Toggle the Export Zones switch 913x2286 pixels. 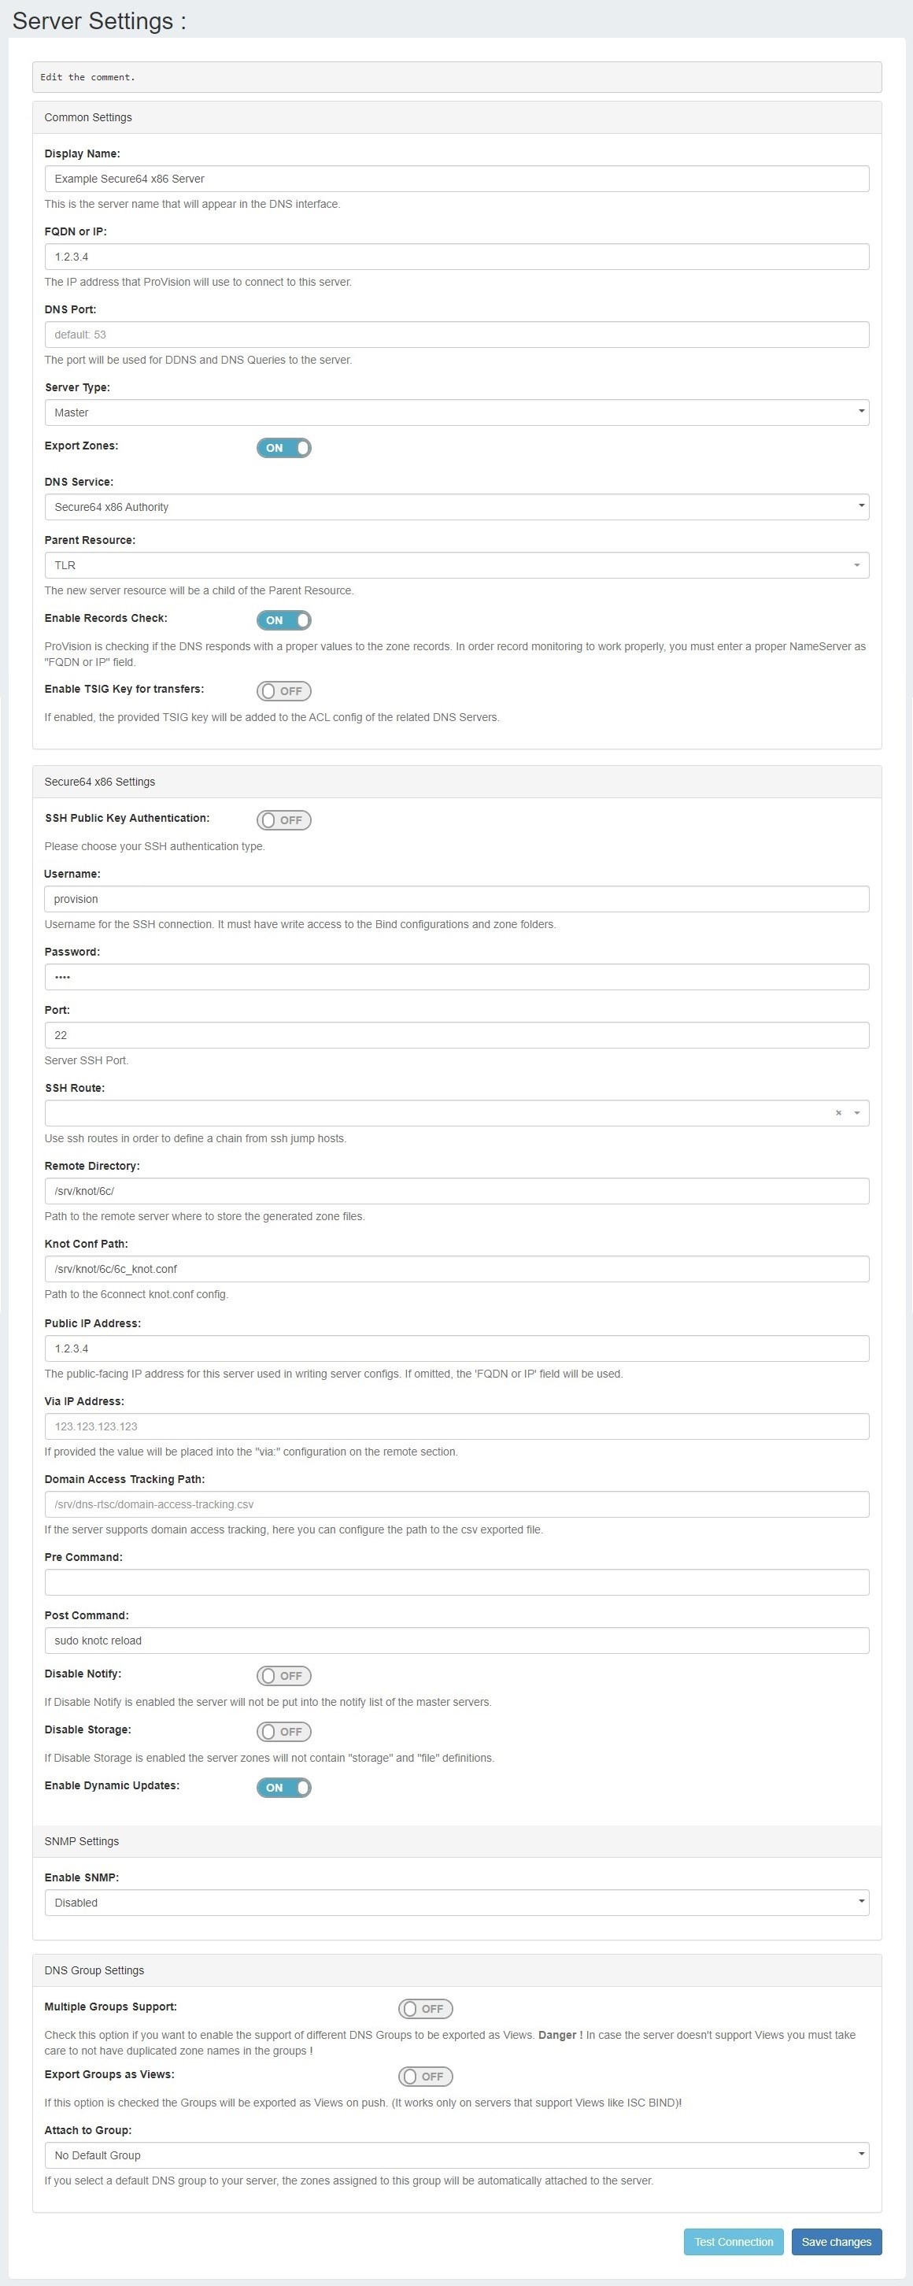pyautogui.click(x=284, y=448)
